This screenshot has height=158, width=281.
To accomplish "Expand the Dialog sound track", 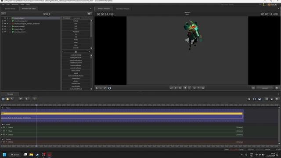I will point(2,127).
